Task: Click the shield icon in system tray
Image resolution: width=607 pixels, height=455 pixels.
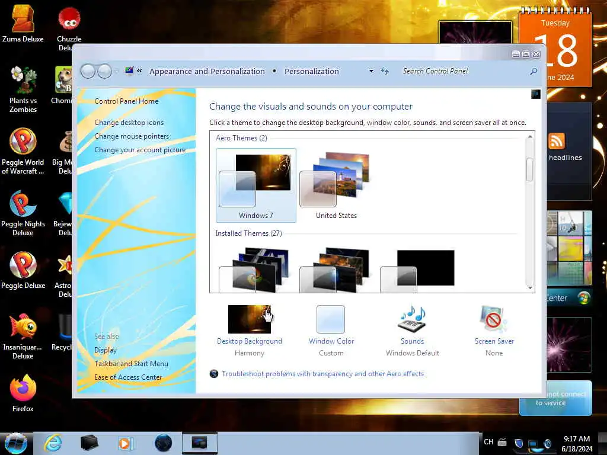Action: 519,443
